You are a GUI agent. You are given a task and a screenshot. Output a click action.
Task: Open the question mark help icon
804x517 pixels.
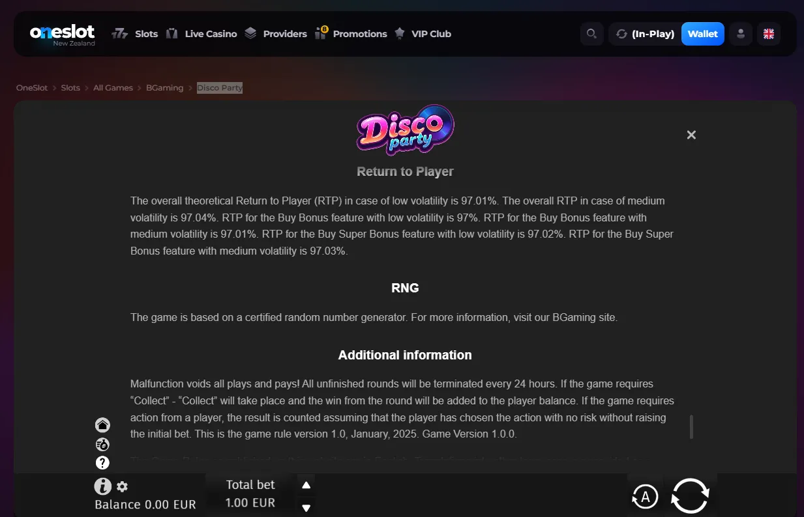tap(102, 463)
